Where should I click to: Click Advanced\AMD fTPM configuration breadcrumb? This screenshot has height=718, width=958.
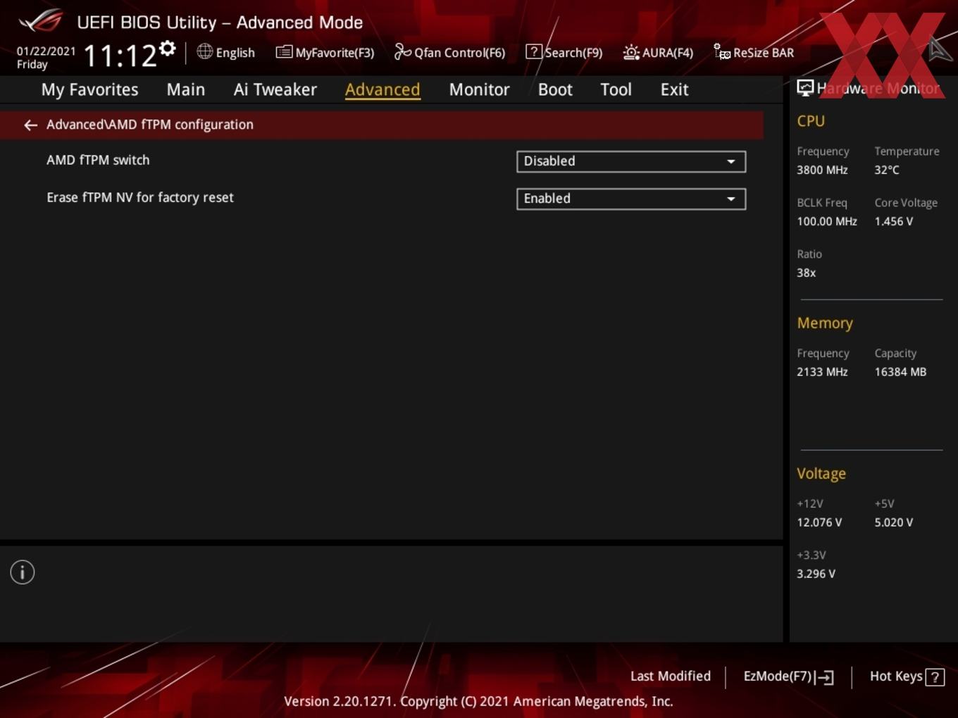point(150,125)
